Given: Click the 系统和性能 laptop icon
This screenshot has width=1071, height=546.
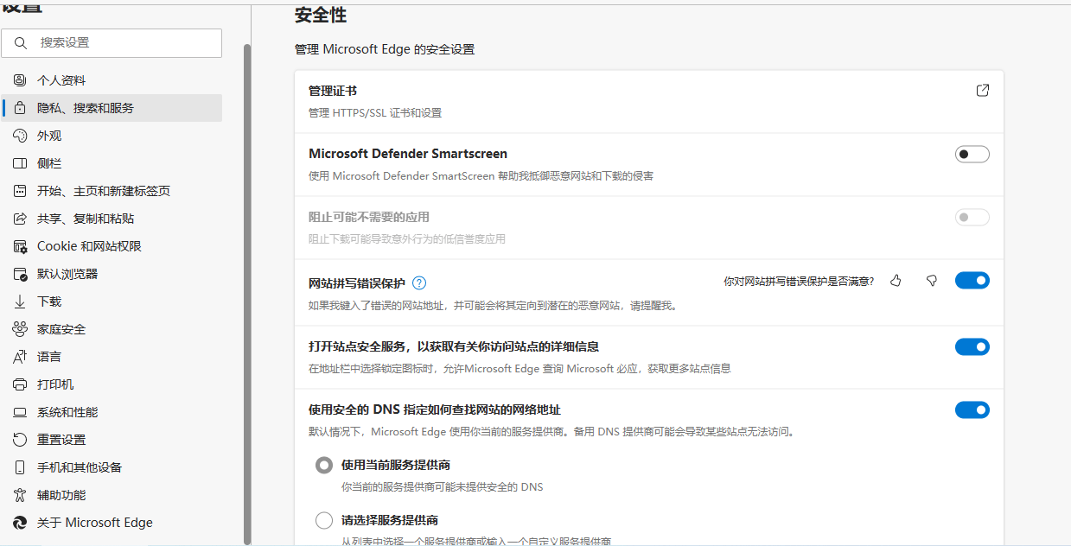Looking at the screenshot, I should (20, 412).
